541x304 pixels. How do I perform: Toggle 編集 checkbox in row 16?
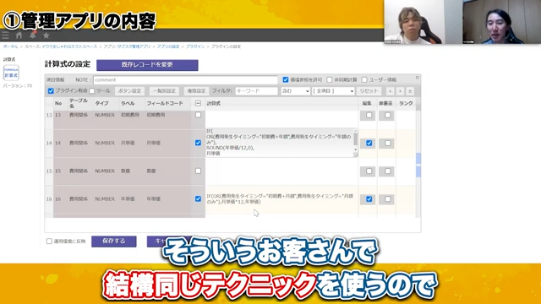tap(369, 199)
